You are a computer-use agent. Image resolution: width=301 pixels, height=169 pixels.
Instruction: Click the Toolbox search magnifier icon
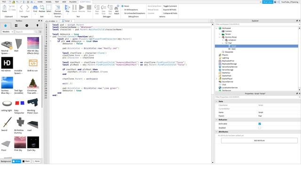36,31
